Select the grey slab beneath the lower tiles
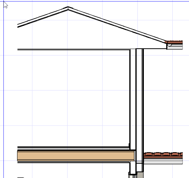 [163, 161]
